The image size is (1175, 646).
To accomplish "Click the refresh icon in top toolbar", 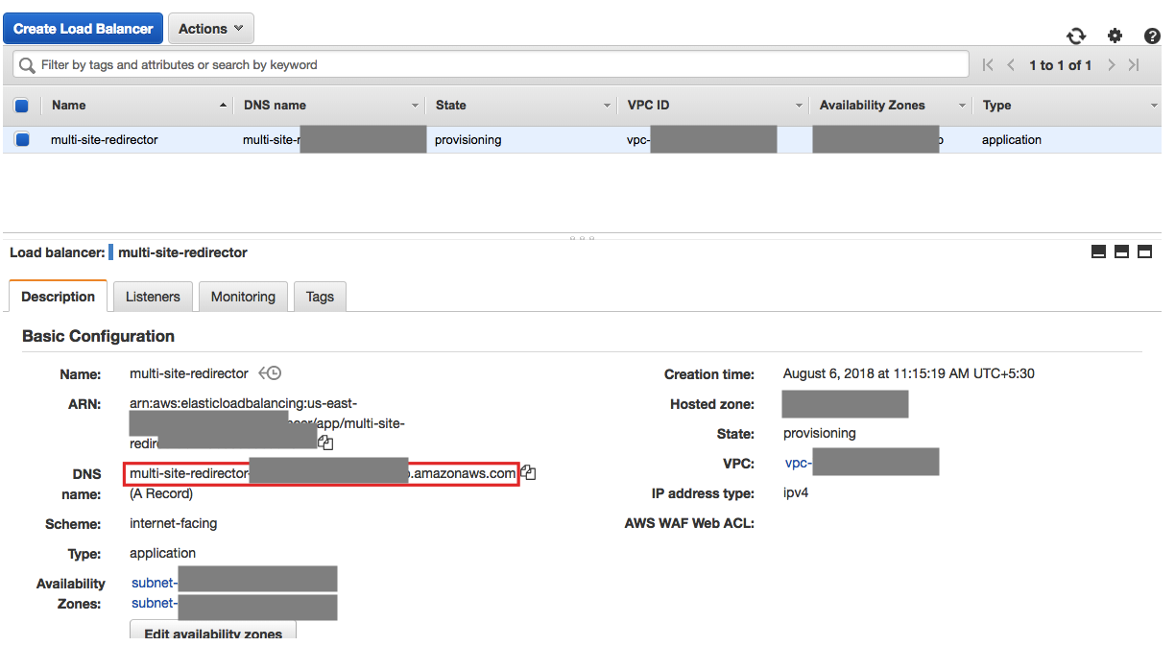I will coord(1076,36).
